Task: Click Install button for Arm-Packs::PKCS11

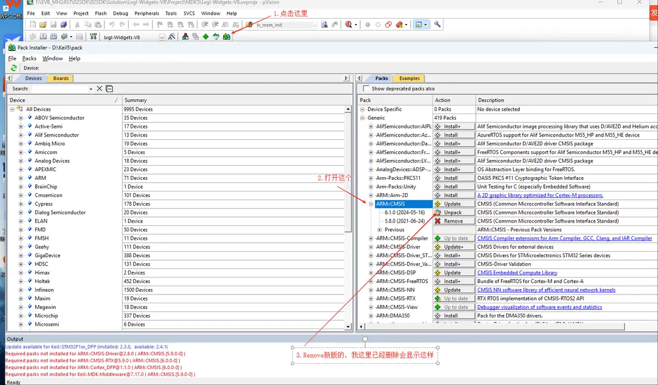Action: pos(454,178)
